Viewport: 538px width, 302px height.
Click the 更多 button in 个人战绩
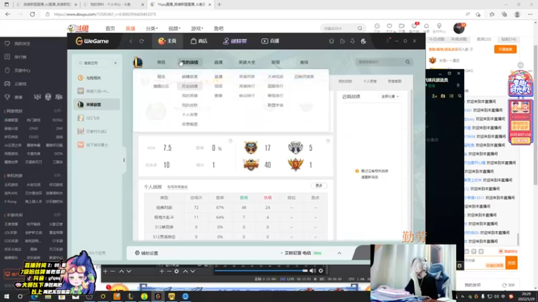pos(319,186)
